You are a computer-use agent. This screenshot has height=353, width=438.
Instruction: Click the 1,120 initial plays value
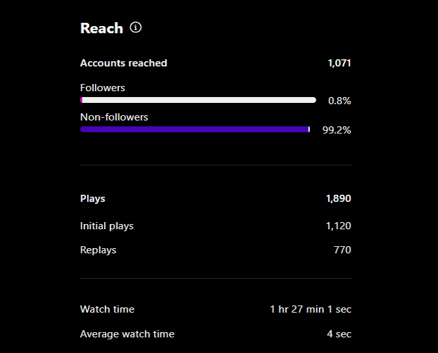(x=338, y=226)
